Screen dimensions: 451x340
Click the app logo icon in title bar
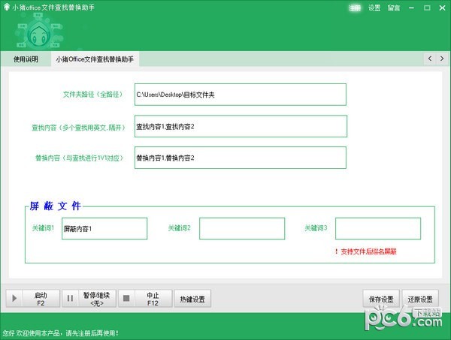(6, 8)
